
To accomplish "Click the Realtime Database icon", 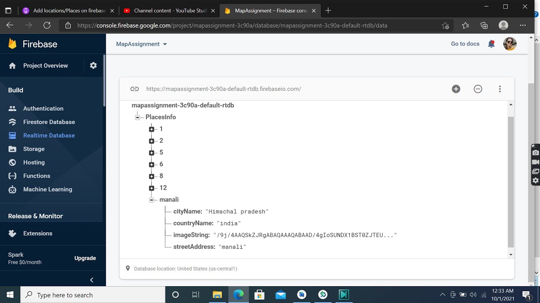I will click(12, 136).
